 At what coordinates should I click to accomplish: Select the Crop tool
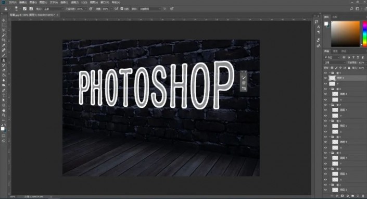point(4,40)
